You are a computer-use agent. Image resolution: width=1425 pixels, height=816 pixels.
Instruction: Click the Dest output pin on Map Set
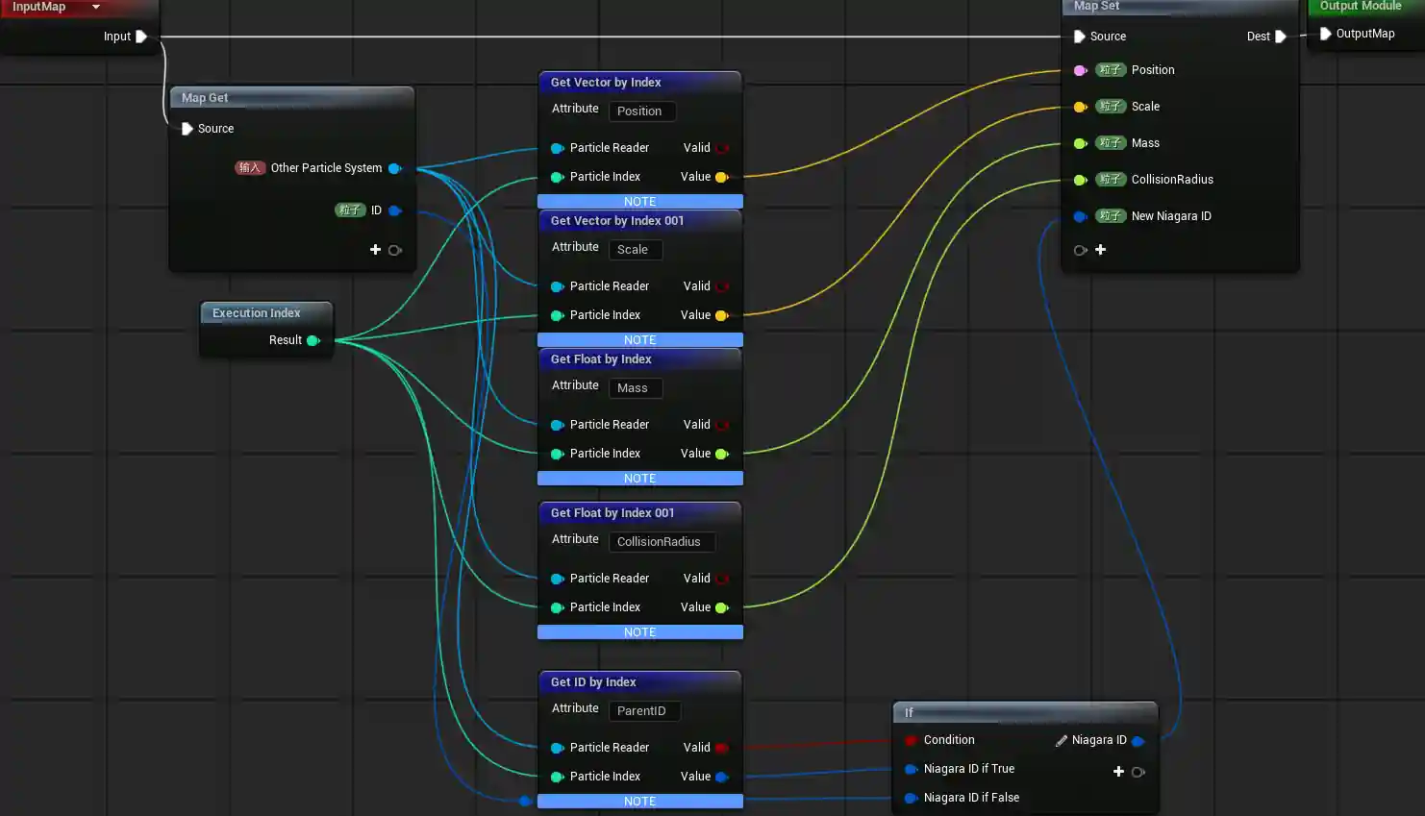tap(1280, 37)
